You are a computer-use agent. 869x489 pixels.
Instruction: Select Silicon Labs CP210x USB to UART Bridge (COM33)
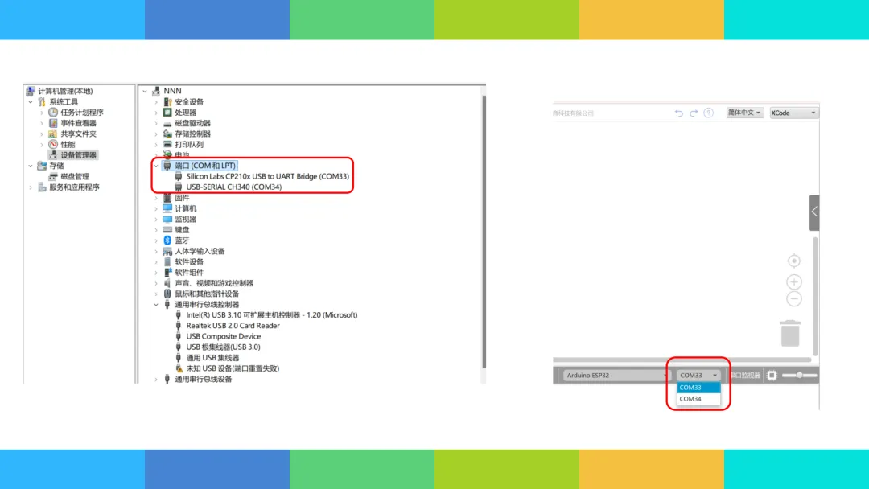[268, 176]
